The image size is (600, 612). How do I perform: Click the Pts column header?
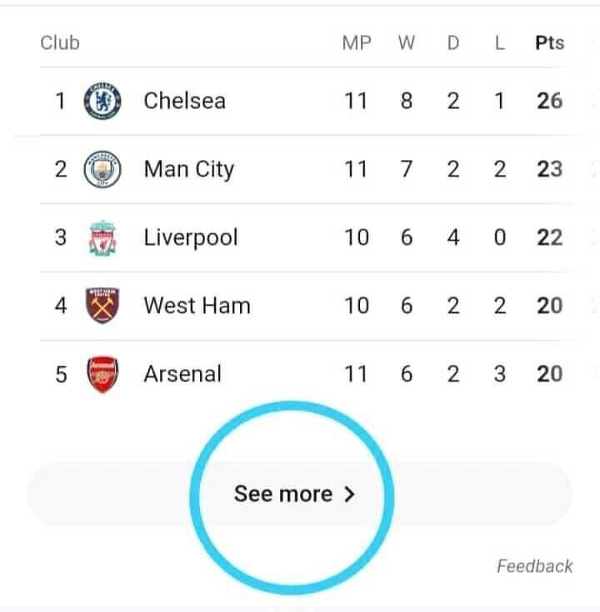(x=550, y=43)
